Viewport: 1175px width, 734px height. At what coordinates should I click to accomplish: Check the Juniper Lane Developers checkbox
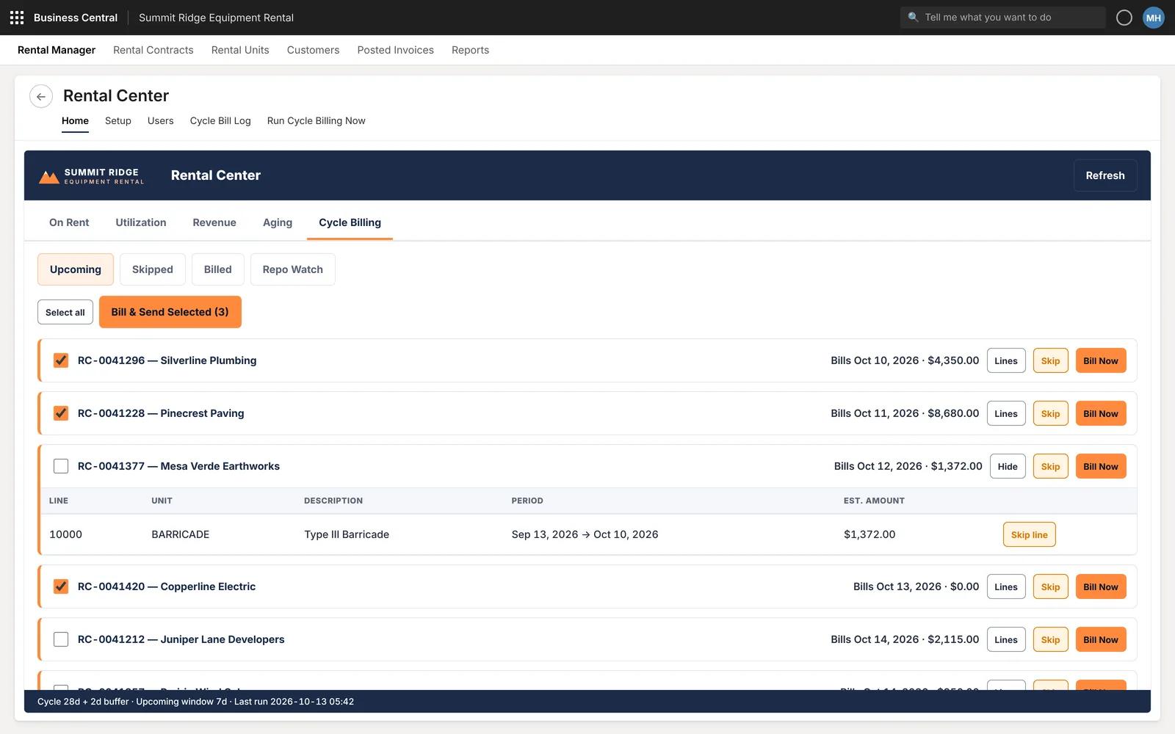[x=61, y=639]
